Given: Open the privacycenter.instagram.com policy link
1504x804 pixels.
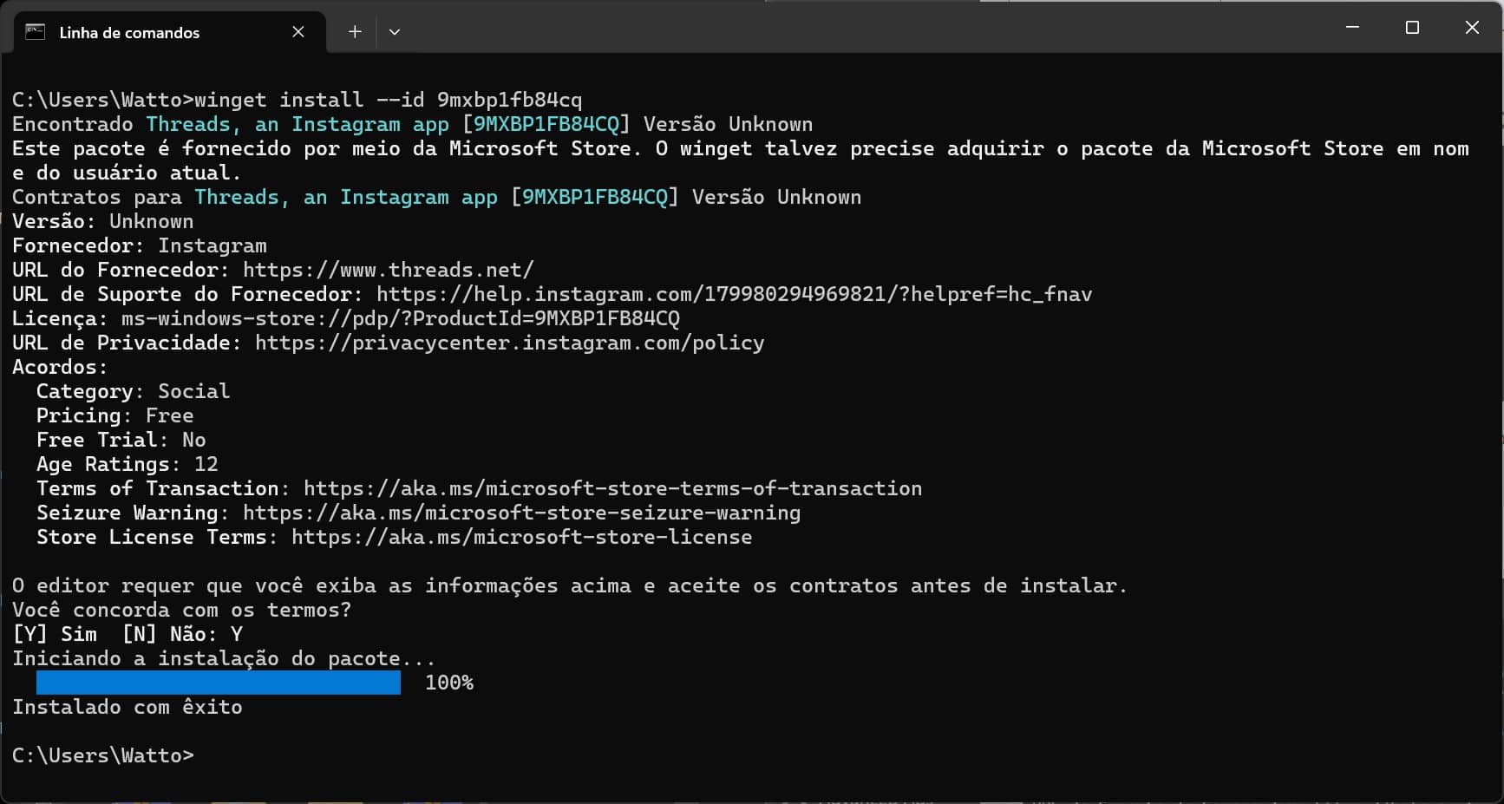Looking at the screenshot, I should point(509,343).
